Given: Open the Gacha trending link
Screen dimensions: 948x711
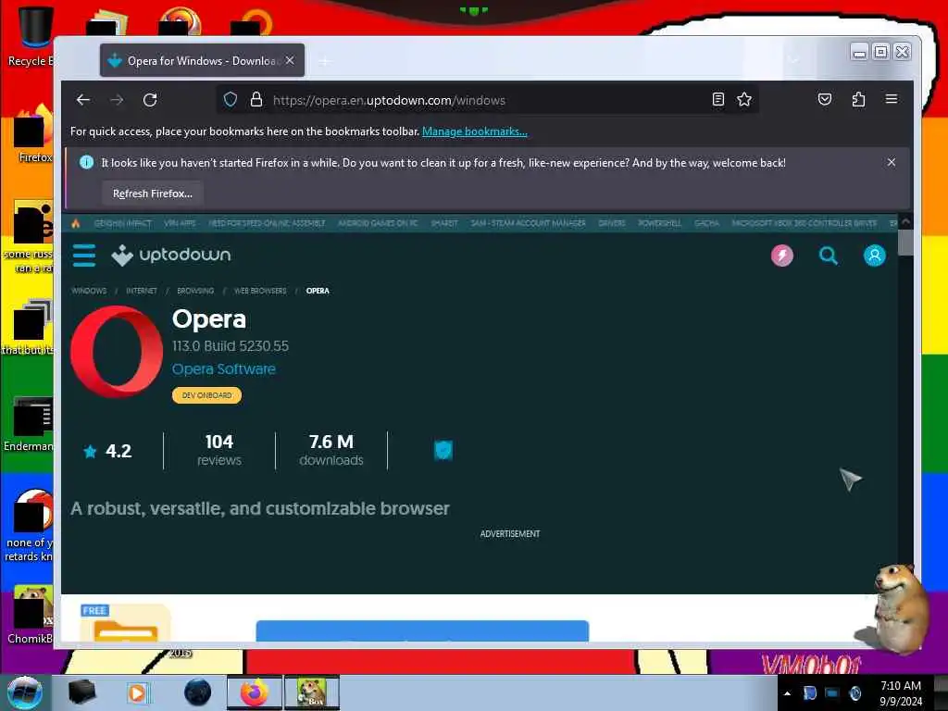Looking at the screenshot, I should (x=706, y=223).
